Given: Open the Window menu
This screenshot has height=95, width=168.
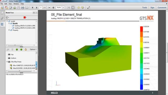Looking at the screenshot, I should (x=16, y=4).
